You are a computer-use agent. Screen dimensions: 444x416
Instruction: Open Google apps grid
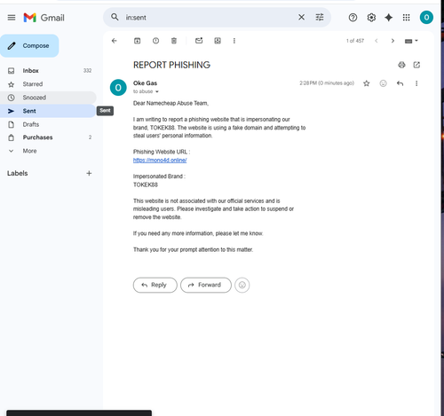point(407,18)
